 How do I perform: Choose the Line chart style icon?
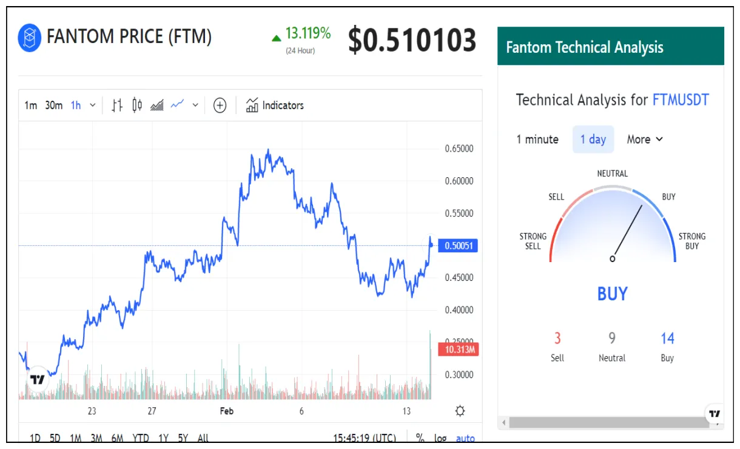coord(177,105)
